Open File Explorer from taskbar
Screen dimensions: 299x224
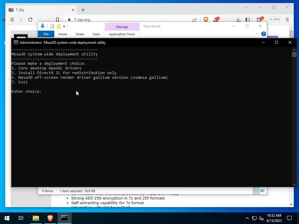pos(36,218)
